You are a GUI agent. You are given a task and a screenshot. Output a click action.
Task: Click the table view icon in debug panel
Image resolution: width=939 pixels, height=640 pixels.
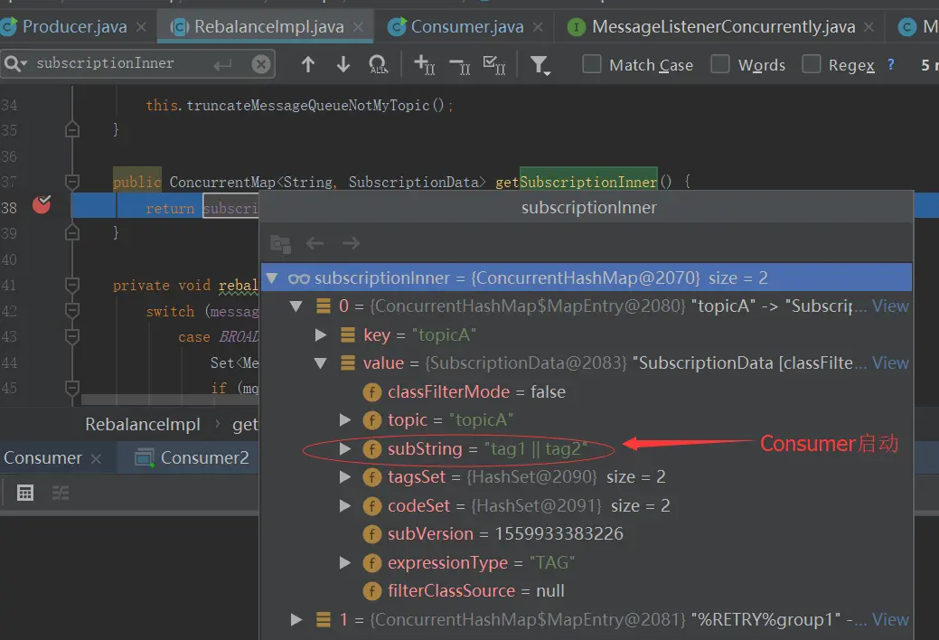(25, 493)
